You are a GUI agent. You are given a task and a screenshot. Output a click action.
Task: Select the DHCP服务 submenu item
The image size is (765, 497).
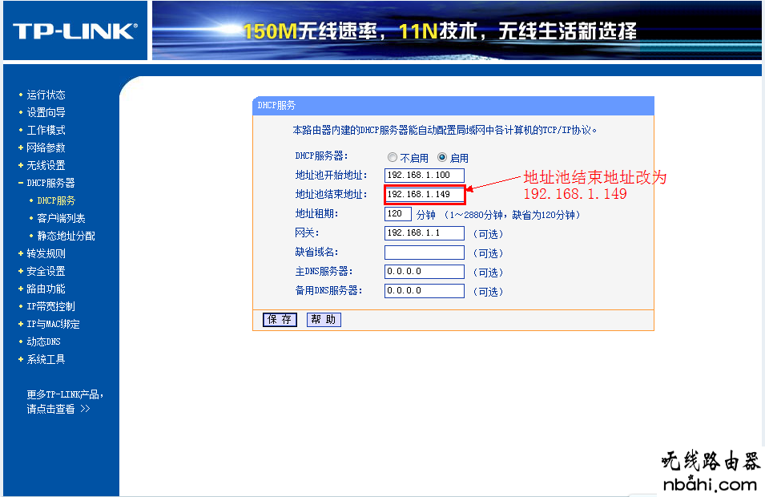tap(56, 200)
